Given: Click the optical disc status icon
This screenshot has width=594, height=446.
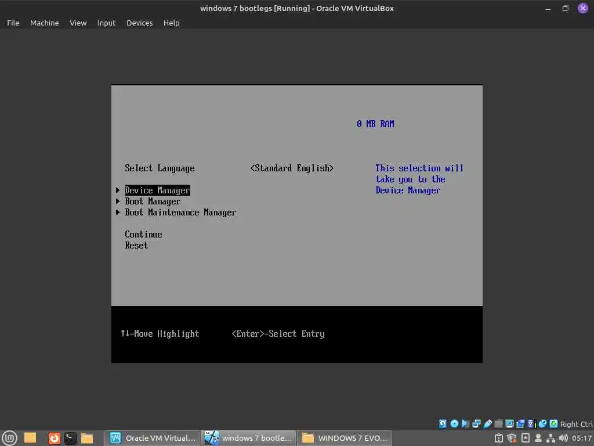Looking at the screenshot, I should point(454,423).
